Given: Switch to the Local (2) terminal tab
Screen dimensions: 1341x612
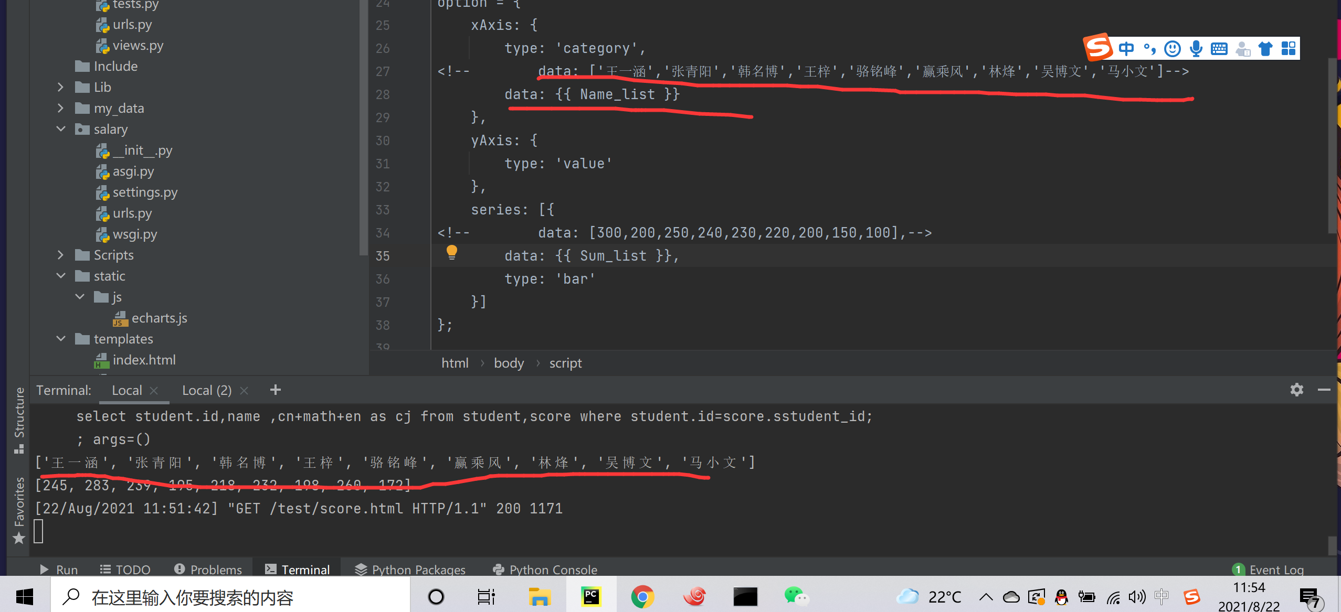Looking at the screenshot, I should (x=207, y=390).
